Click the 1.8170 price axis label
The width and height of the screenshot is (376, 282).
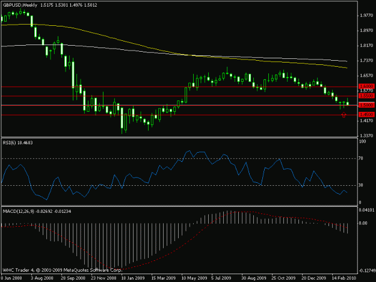point(366,46)
